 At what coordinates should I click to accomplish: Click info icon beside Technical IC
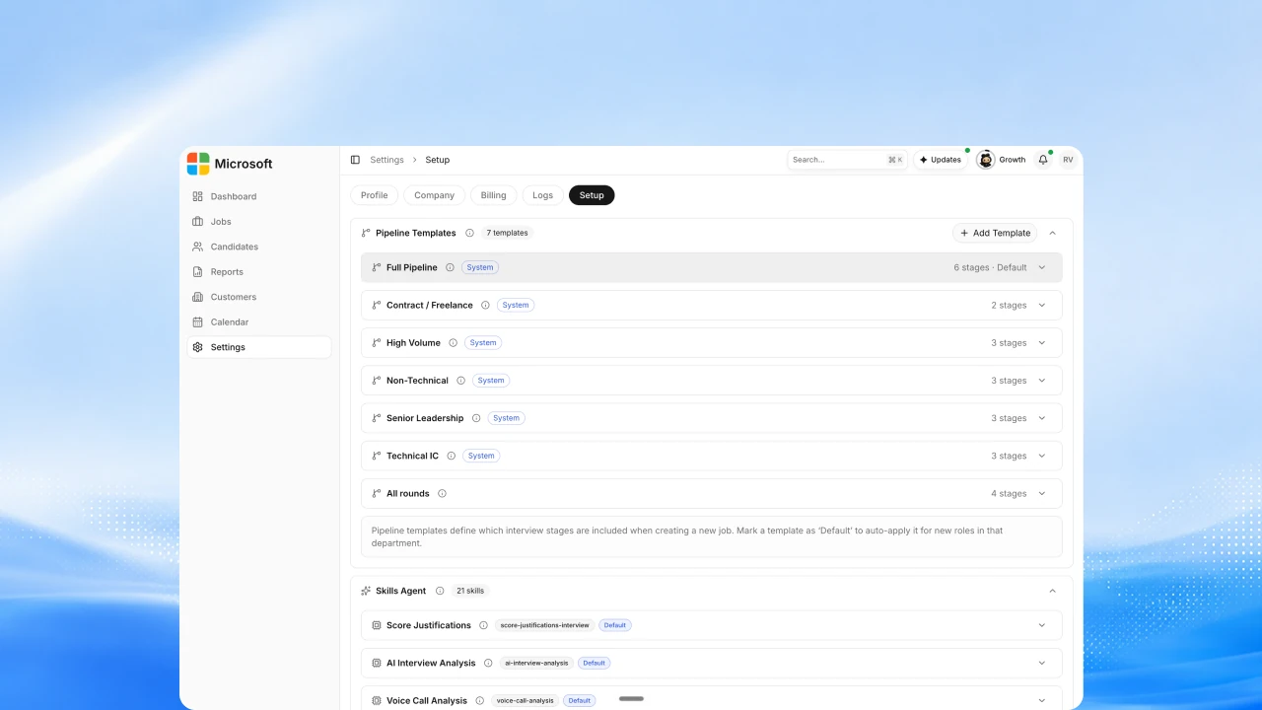click(451, 456)
